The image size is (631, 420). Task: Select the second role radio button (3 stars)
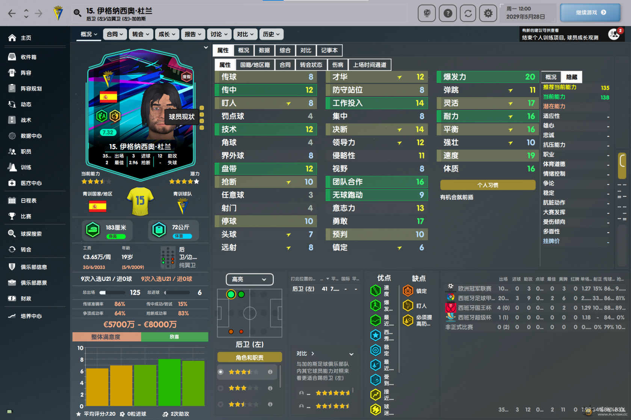[221, 388]
